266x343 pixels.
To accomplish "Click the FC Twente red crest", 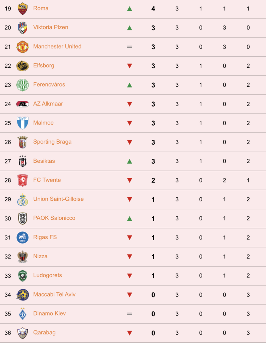I will click(22, 180).
